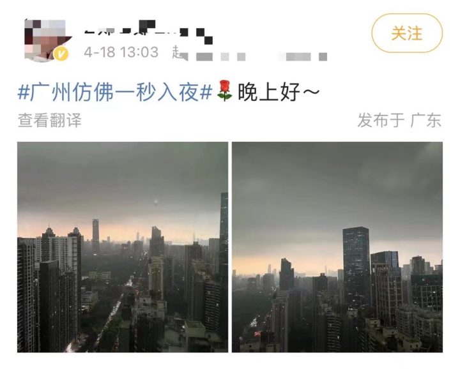Screen dimensions: 460x369
Task: Open the poster's pixelated profile avatar
Action: [x=47, y=40]
